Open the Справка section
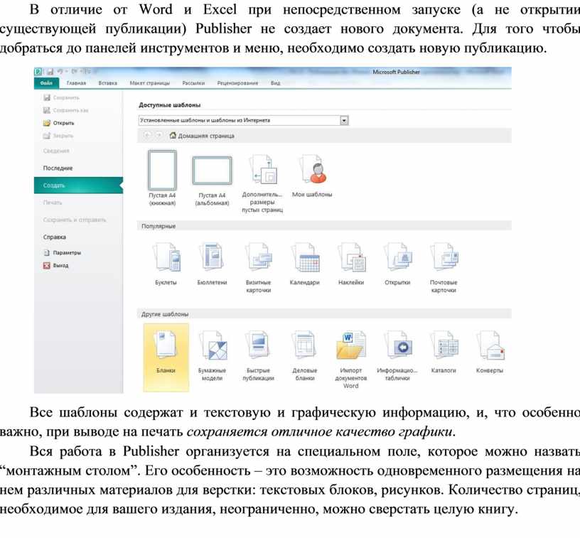This screenshot has height=538, width=580. coord(54,237)
